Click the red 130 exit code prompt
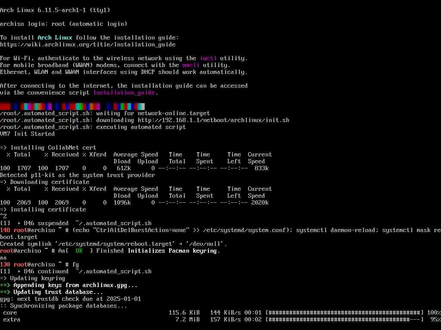Screen dimensions: 441x330 pyautogui.click(x=5, y=265)
